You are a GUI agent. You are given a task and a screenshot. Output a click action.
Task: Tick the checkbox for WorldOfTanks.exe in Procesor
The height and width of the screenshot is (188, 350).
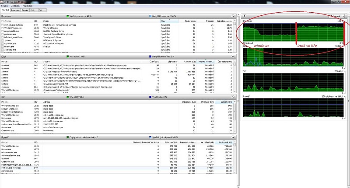tap(3, 29)
